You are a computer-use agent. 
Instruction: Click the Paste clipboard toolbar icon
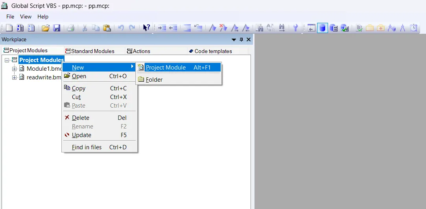click(107, 27)
